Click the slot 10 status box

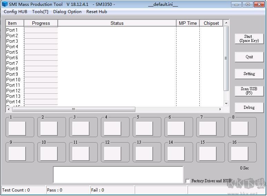pyautogui.click(x=49, y=154)
